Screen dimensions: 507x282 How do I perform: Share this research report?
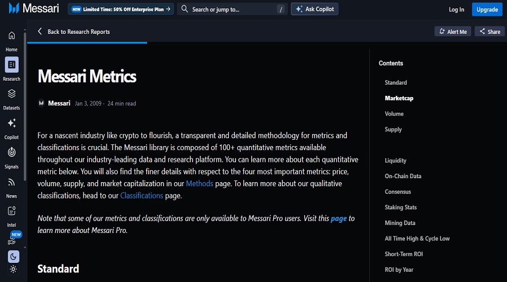tap(489, 32)
